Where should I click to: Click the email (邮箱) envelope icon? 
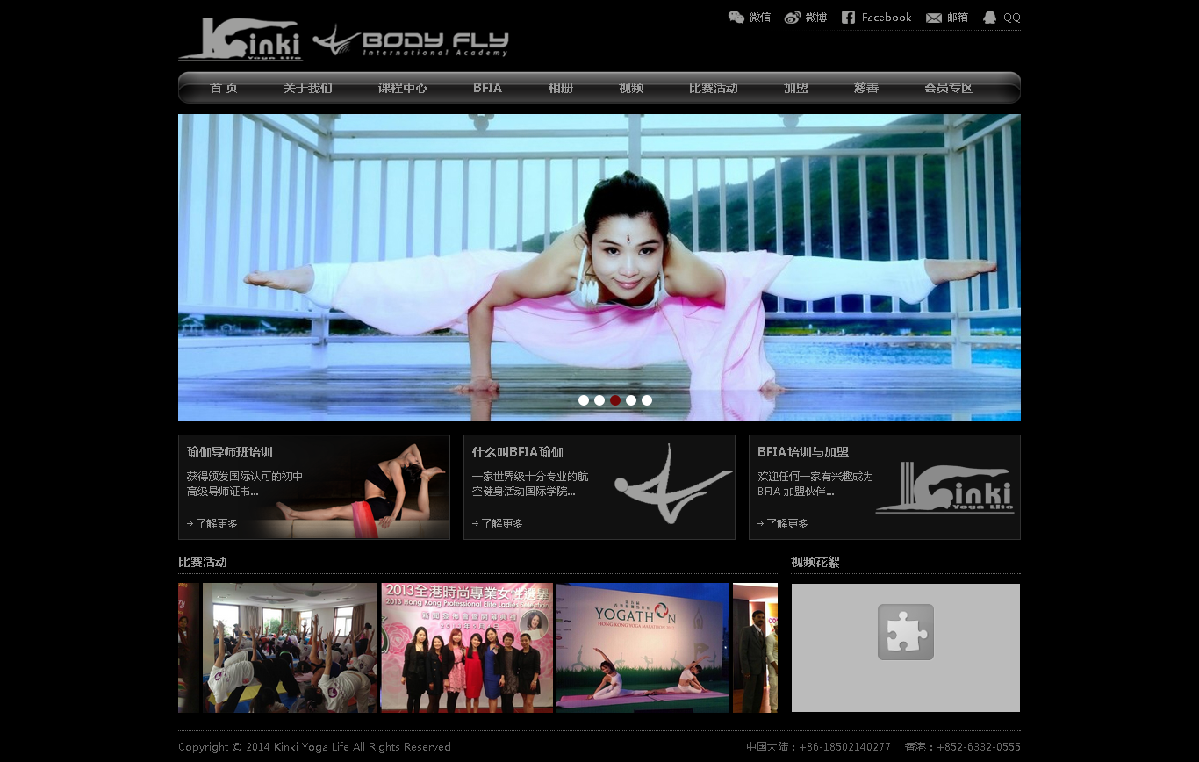tap(934, 18)
